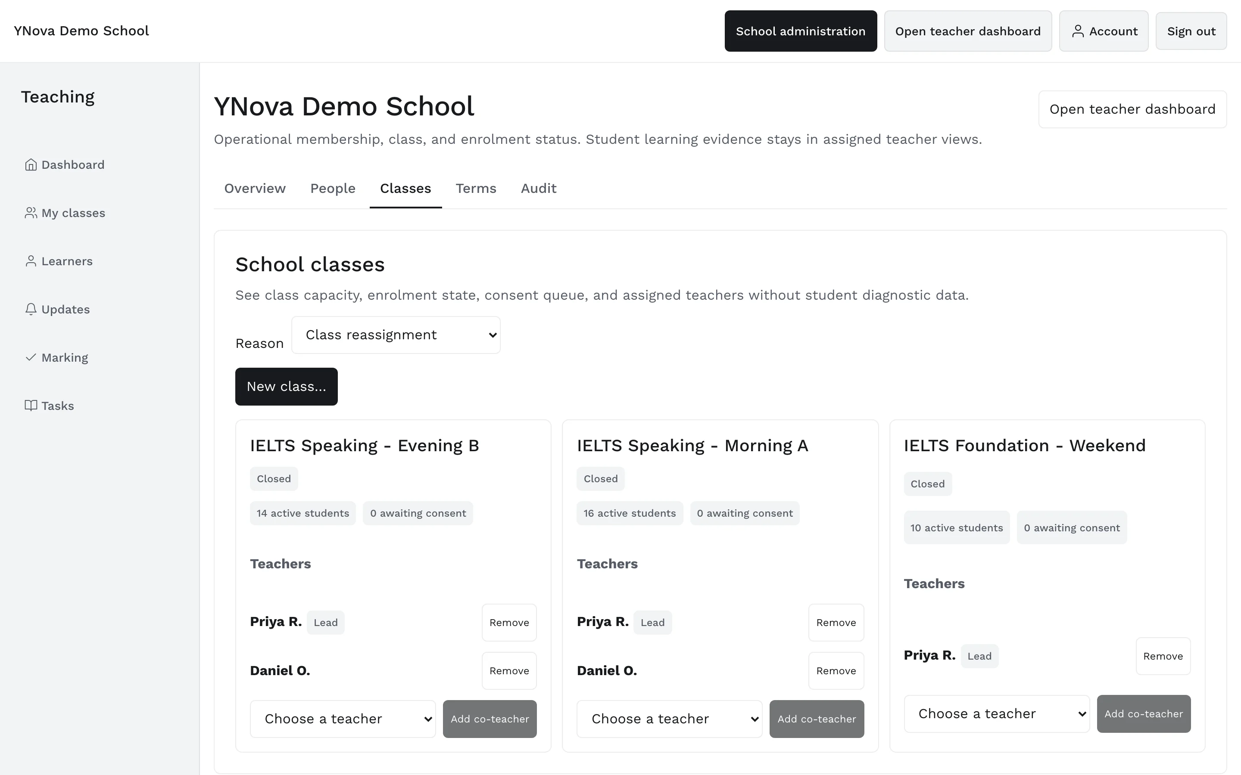
Task: Click the Learners person icon
Action: 31,261
